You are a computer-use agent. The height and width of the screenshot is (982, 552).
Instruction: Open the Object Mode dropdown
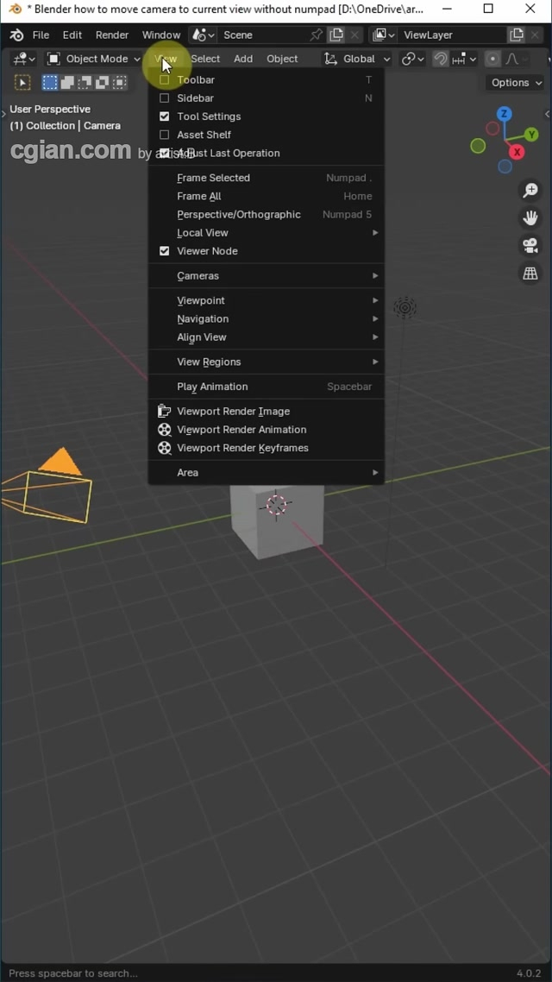(x=93, y=59)
